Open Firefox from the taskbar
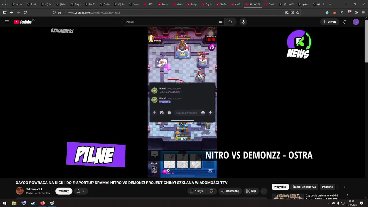This screenshot has width=368, height=207. 43,203
